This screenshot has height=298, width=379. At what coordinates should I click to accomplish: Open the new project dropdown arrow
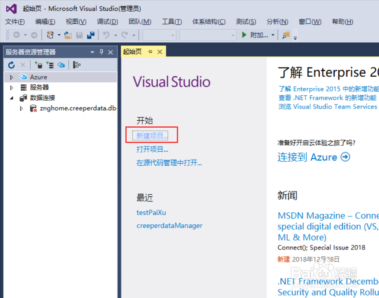coord(59,35)
